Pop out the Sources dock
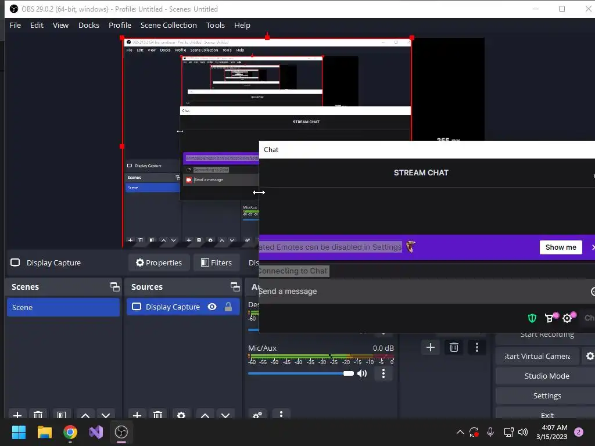The width and height of the screenshot is (595, 446). point(235,287)
